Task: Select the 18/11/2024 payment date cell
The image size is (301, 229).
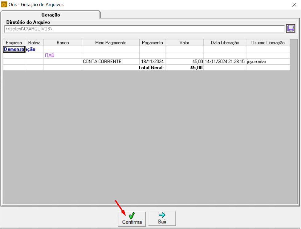Action: [152, 61]
